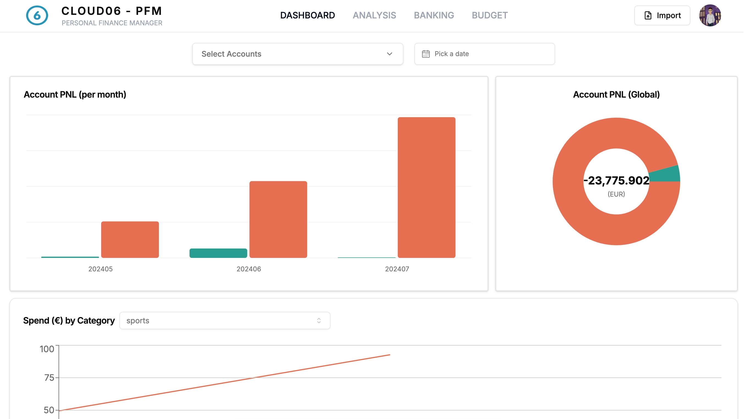
Task: Go to the BUDGET page
Action: [490, 15]
